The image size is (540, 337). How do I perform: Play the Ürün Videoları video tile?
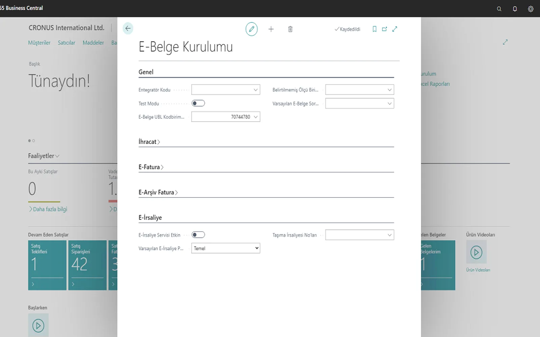pyautogui.click(x=476, y=252)
